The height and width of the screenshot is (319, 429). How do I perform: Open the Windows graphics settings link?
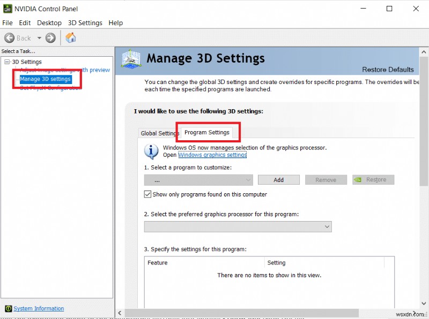212,155
